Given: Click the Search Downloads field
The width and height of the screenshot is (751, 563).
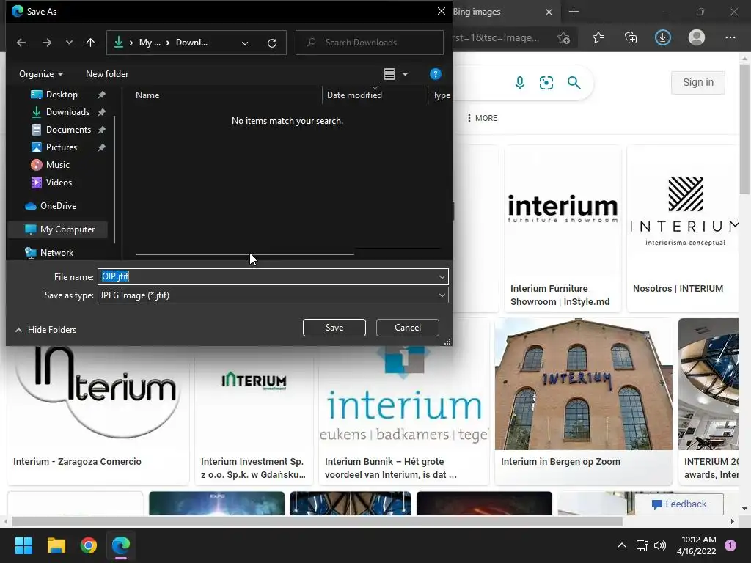Looking at the screenshot, I should click(370, 43).
